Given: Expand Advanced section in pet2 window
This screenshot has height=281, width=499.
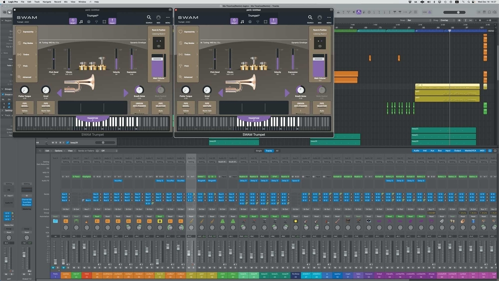Looking at the screenshot, I should coord(27,77).
